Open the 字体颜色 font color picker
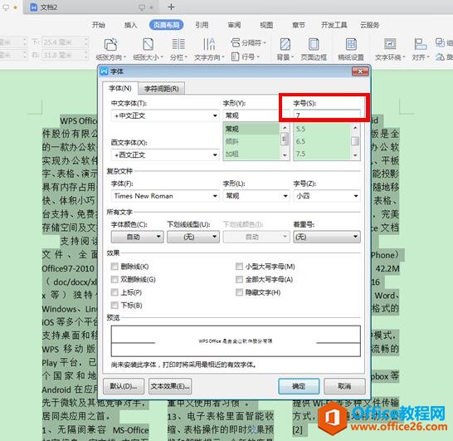This screenshot has width=453, height=441. click(137, 237)
